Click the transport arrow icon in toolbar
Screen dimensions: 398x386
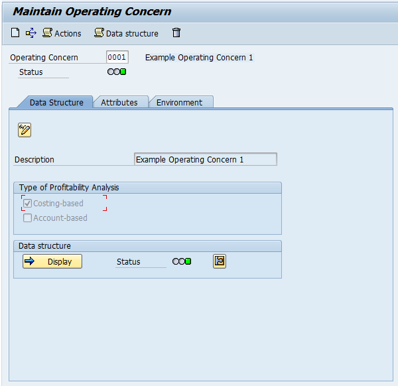coord(31,33)
